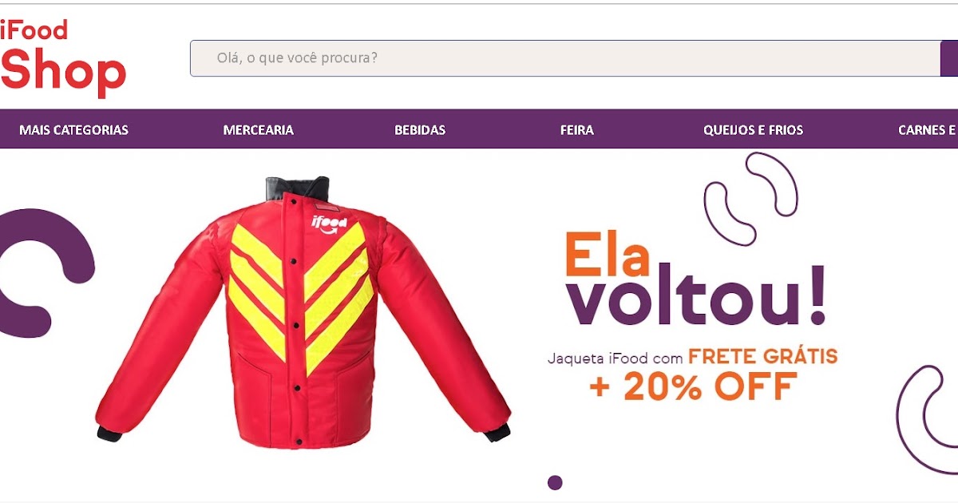The height and width of the screenshot is (503, 958).
Task: Click the white iFood logo on the jacket
Action: tap(328, 223)
